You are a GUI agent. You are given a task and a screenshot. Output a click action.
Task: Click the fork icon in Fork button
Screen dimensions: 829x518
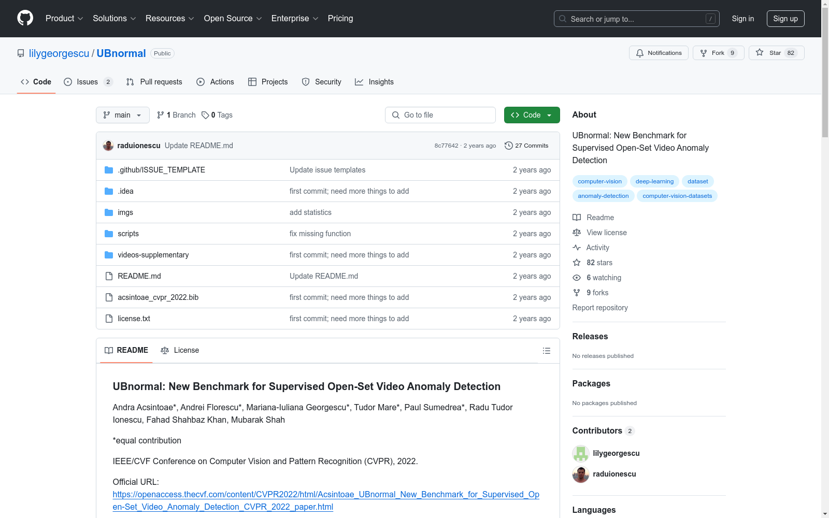[x=704, y=53]
